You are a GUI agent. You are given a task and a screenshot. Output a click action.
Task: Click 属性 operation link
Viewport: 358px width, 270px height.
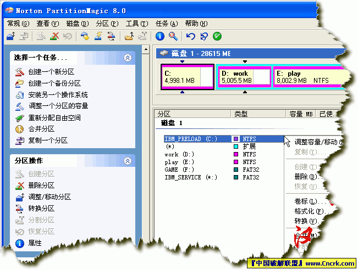pos(35,243)
